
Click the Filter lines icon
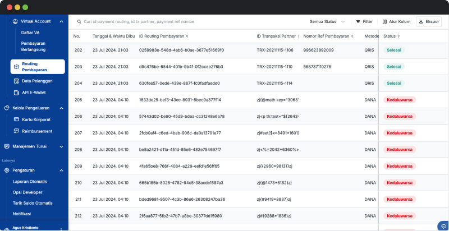click(358, 22)
